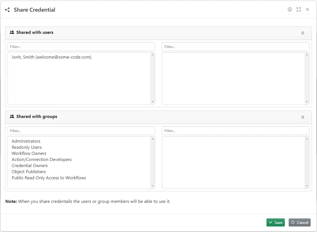The width and height of the screenshot is (317, 232).
Task: Click the Shared with users people icon
Action: point(12,32)
